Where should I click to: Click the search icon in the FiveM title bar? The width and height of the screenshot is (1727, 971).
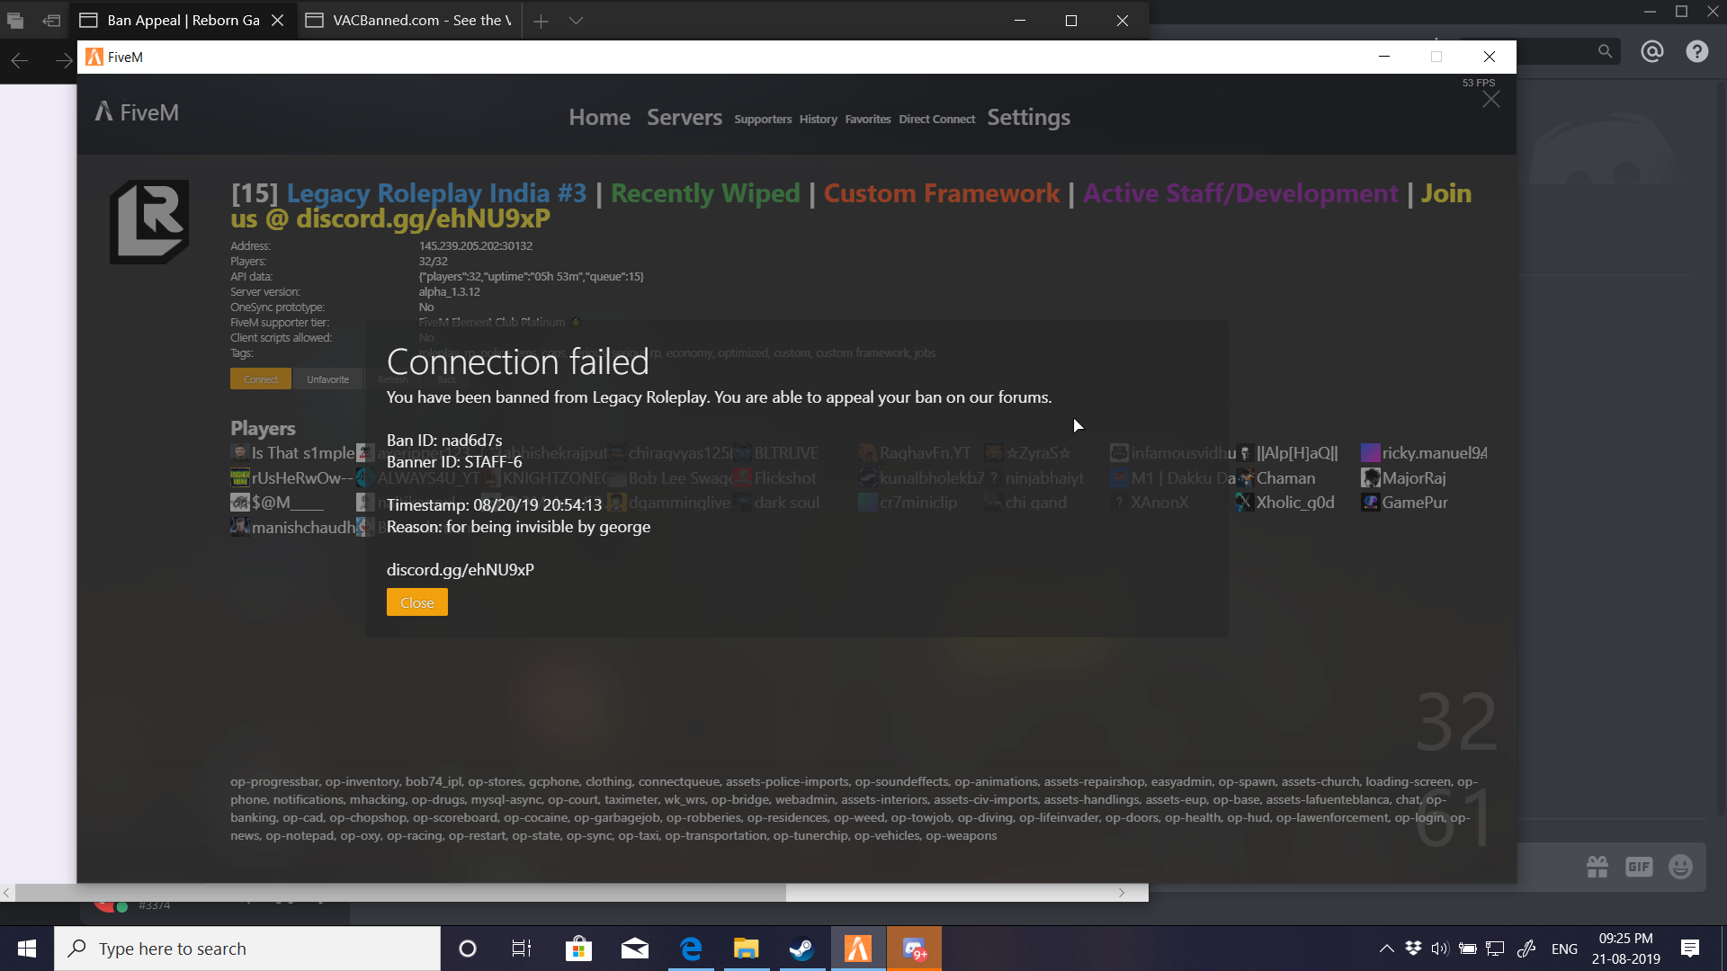click(x=1605, y=51)
